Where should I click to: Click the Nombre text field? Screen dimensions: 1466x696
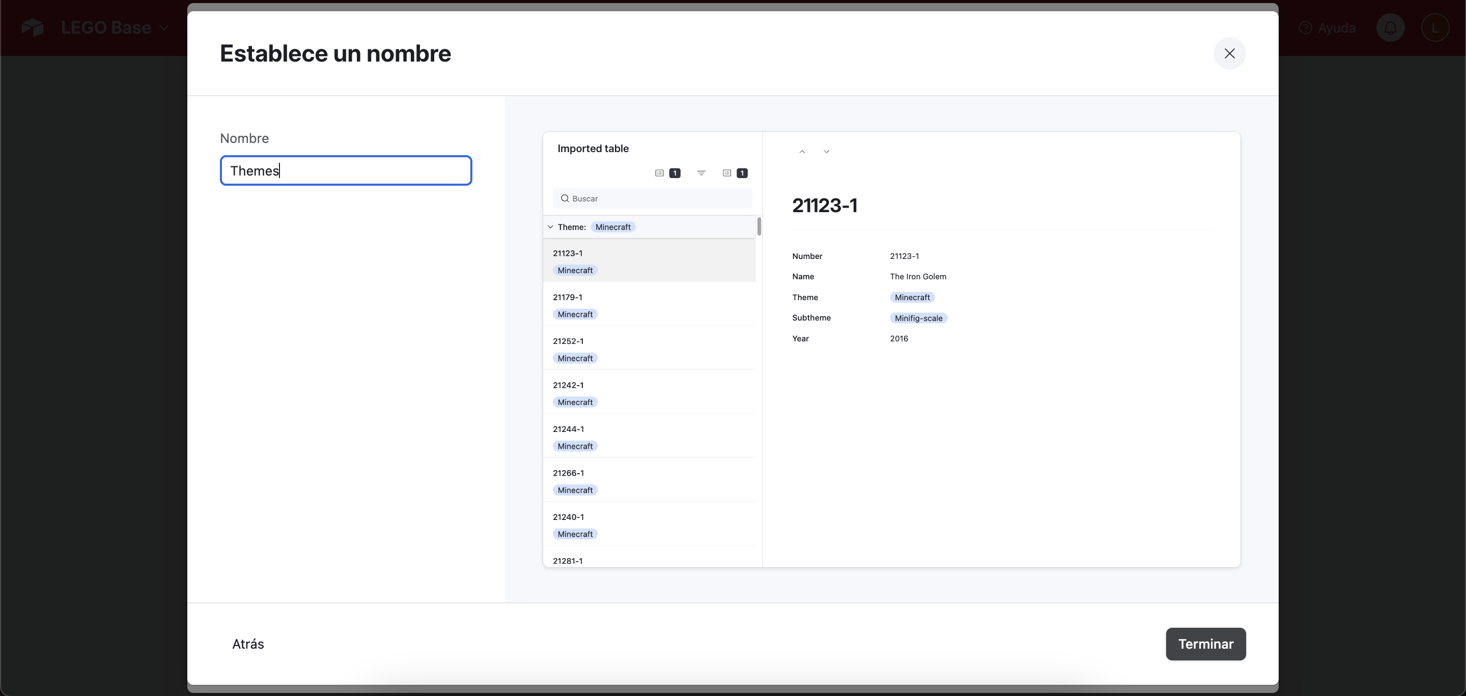tap(346, 170)
